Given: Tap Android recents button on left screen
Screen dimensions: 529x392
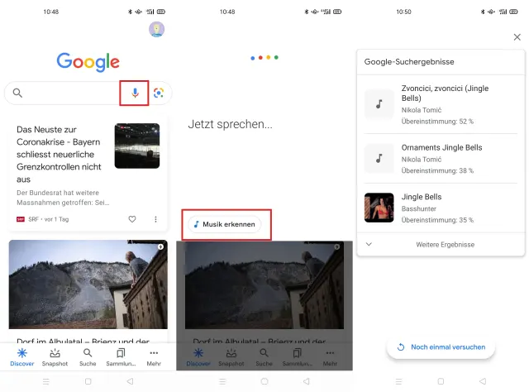Looking at the screenshot, I should click(x=46, y=381).
